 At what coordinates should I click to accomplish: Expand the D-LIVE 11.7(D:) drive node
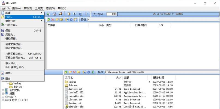(3, 100)
